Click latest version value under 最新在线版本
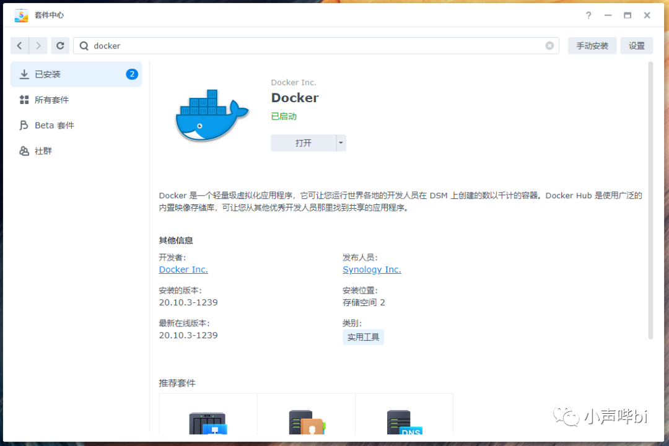The width and height of the screenshot is (669, 446). [188, 336]
